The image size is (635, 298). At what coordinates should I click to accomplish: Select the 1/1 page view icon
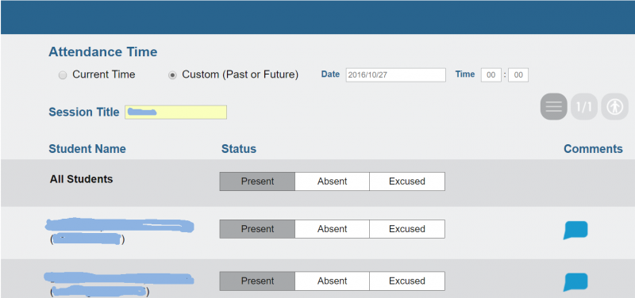point(584,107)
